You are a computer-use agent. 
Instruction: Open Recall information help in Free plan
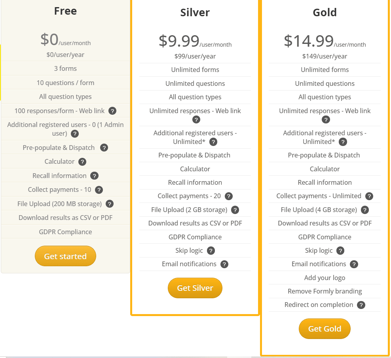coord(95,175)
